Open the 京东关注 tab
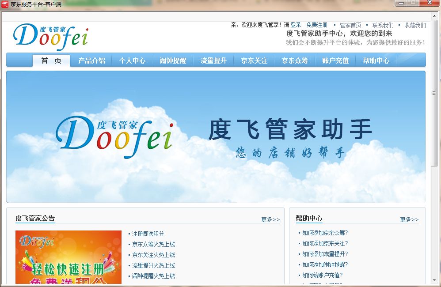Viewport: 441px width, 287px height. pyautogui.click(x=254, y=60)
